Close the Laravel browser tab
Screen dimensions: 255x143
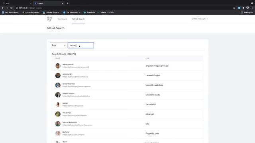click(63, 3)
